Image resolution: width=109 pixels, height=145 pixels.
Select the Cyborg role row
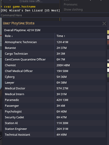[55, 77]
